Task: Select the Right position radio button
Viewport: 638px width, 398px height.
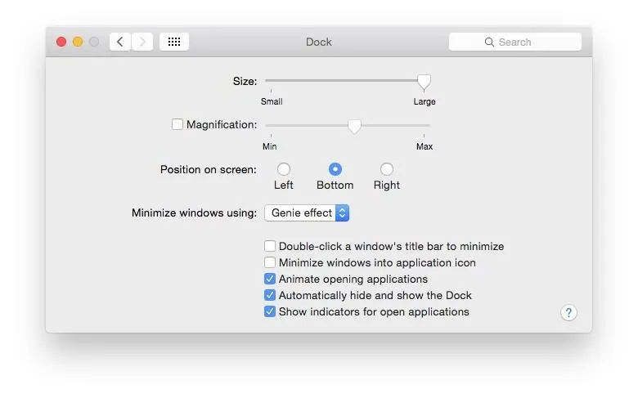Action: pyautogui.click(x=387, y=169)
